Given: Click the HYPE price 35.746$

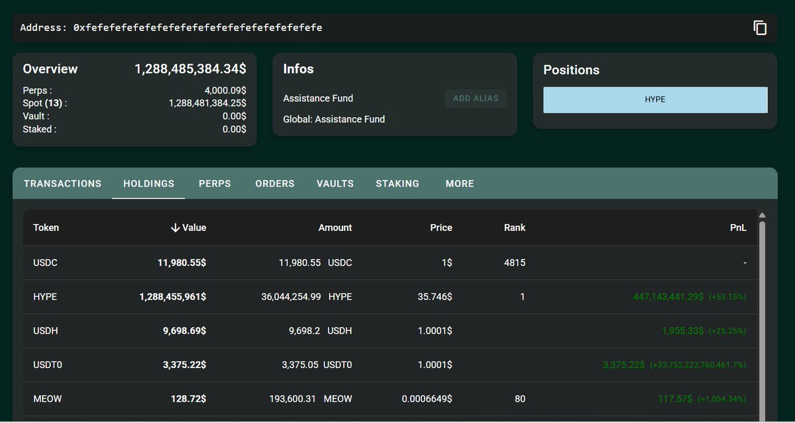Looking at the screenshot, I should 435,297.
